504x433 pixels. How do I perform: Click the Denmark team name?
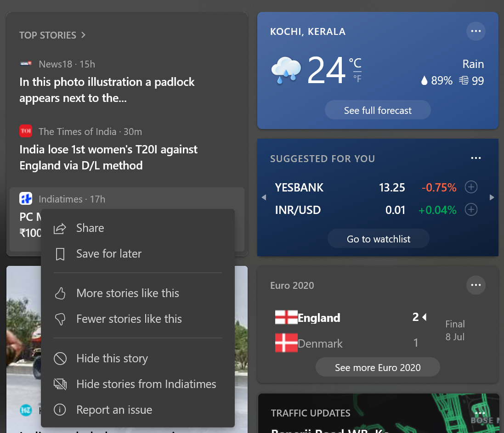coord(320,344)
